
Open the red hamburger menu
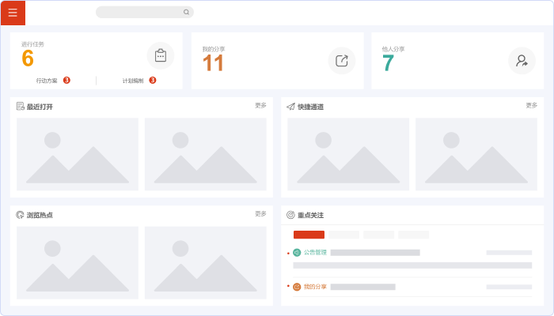click(13, 13)
